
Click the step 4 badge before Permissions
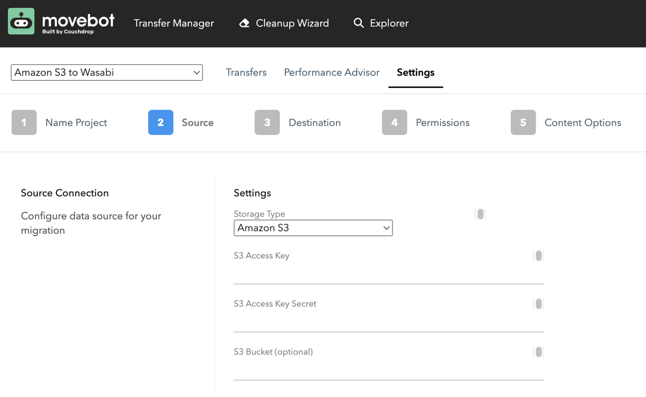(395, 123)
